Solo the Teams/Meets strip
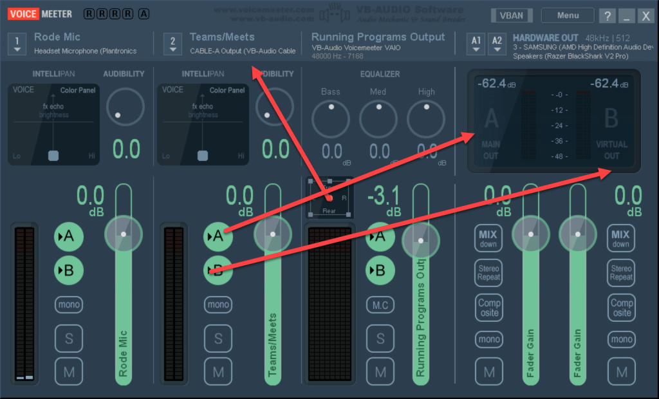 click(x=218, y=339)
